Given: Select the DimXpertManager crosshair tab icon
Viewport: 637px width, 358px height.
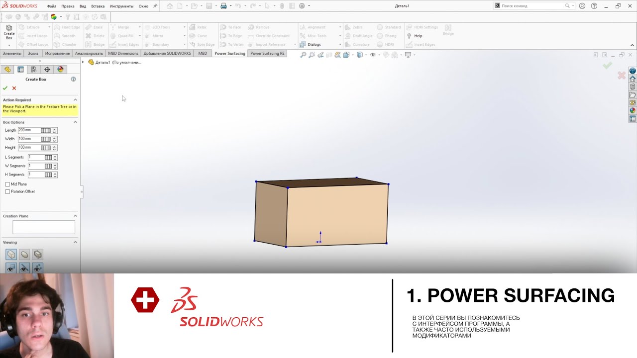Looking at the screenshot, I should coord(47,70).
